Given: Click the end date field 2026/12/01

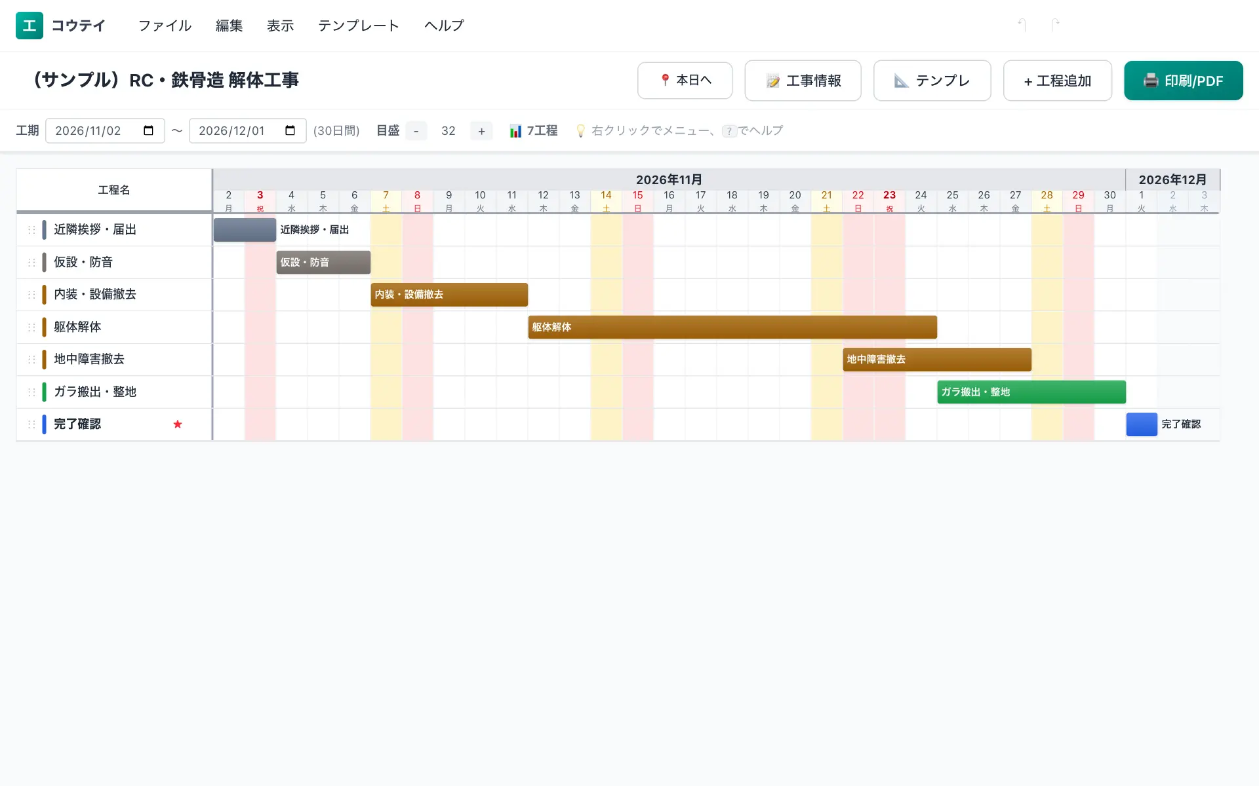Looking at the screenshot, I should [x=247, y=130].
